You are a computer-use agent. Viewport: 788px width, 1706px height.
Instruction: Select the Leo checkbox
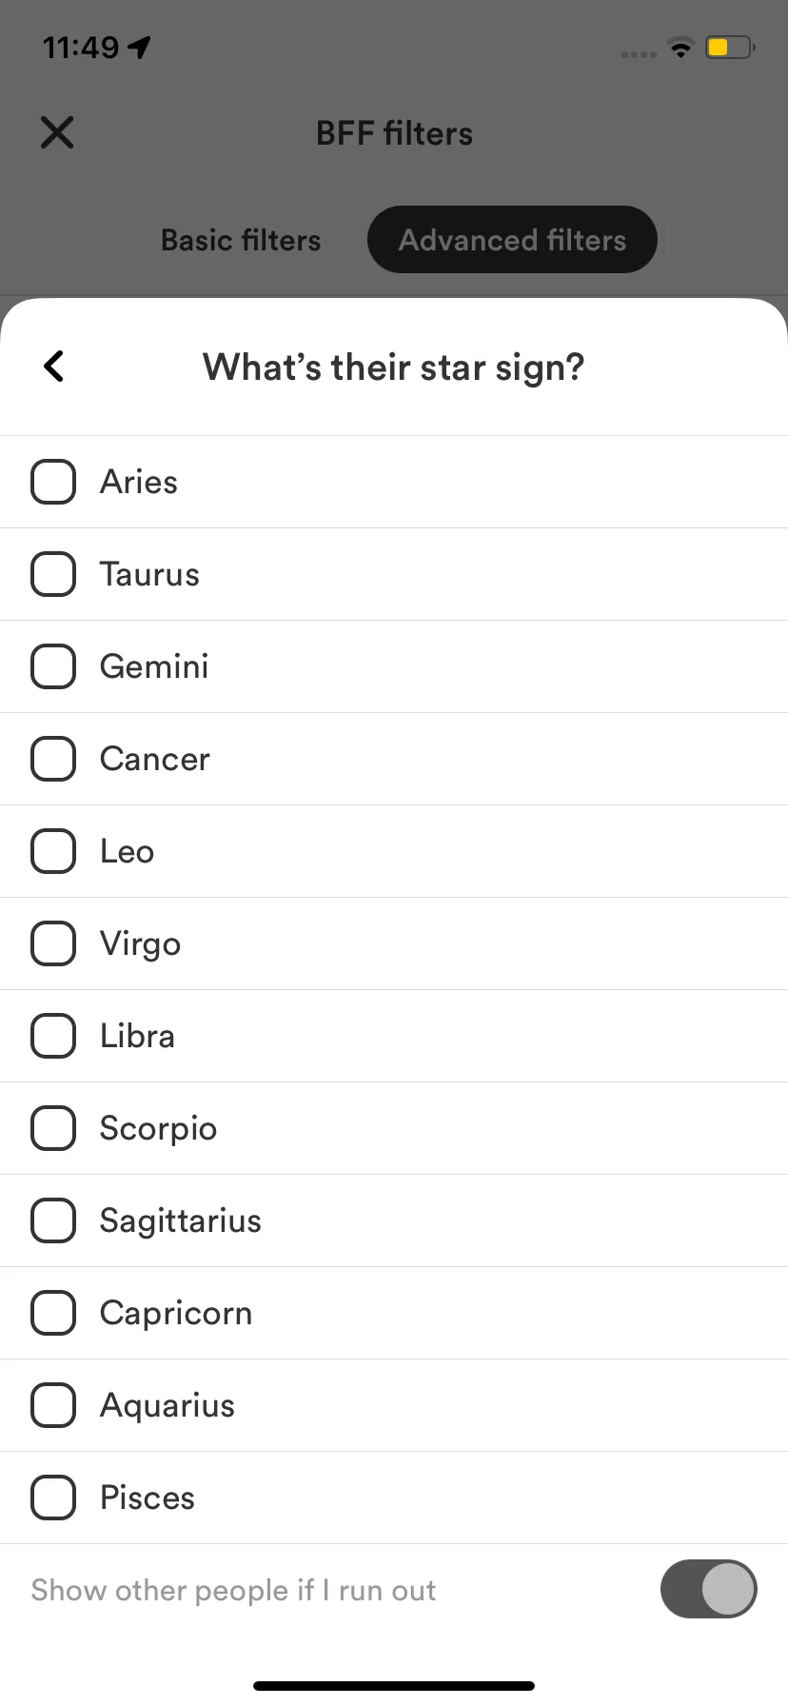click(53, 851)
